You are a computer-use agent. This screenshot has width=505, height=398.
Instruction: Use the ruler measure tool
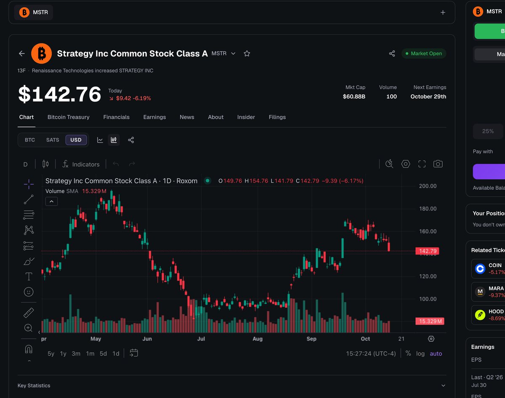pos(29,313)
